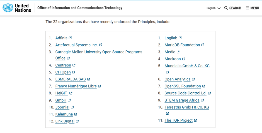
Task: Open the MENU navigation item
Action: coord(252,8)
